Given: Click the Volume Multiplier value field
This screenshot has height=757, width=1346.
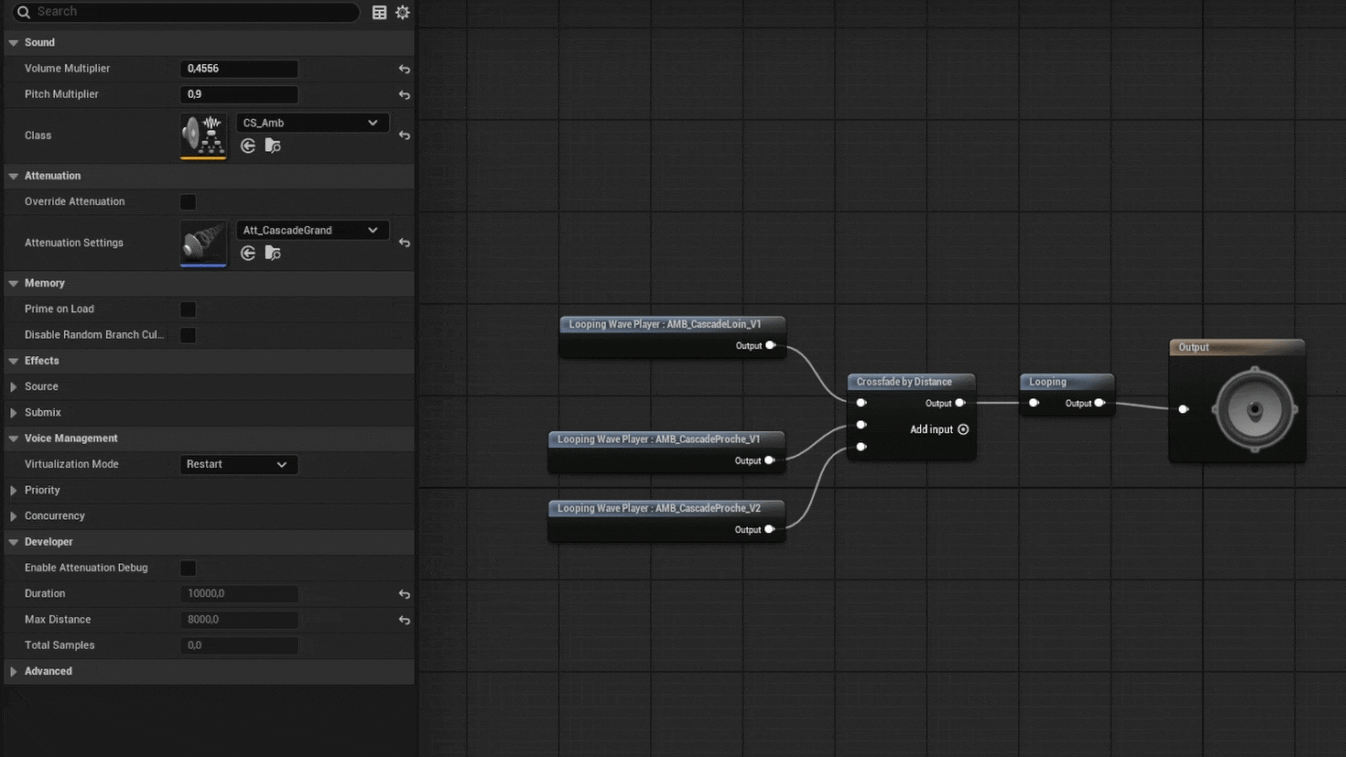Looking at the screenshot, I should pos(238,69).
